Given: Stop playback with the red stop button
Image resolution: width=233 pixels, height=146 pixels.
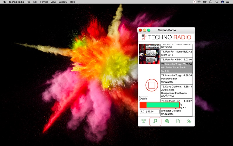Looking at the screenshot, I should (x=152, y=85).
